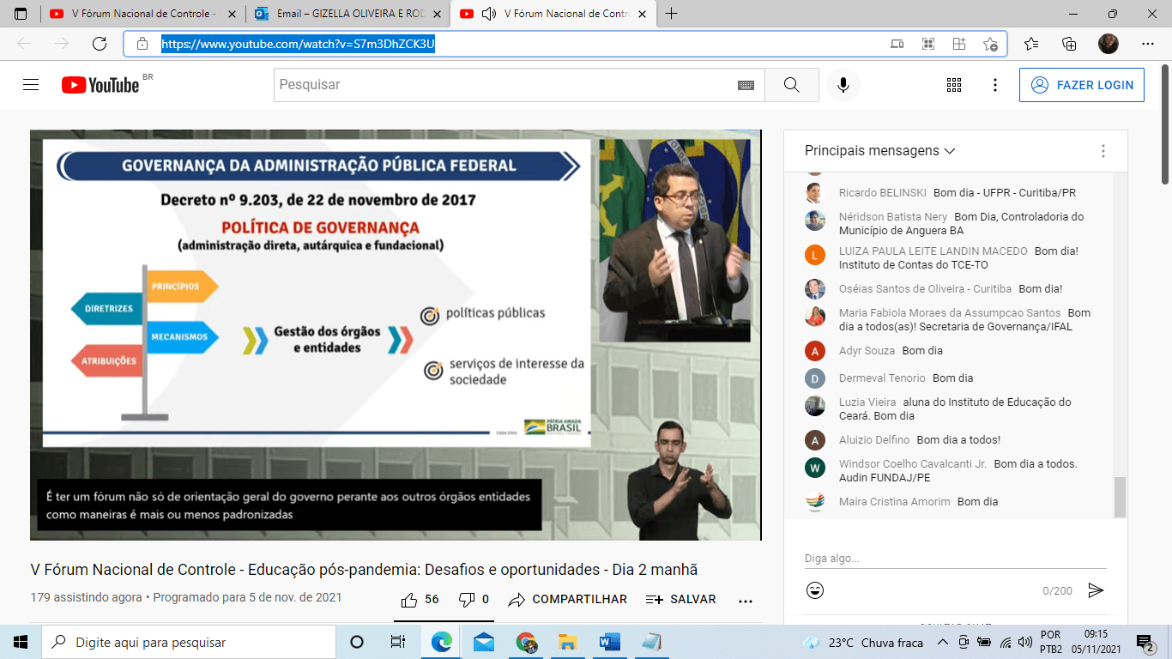The image size is (1172, 659).
Task: Open the emoji picker in chat
Action: [x=815, y=590]
